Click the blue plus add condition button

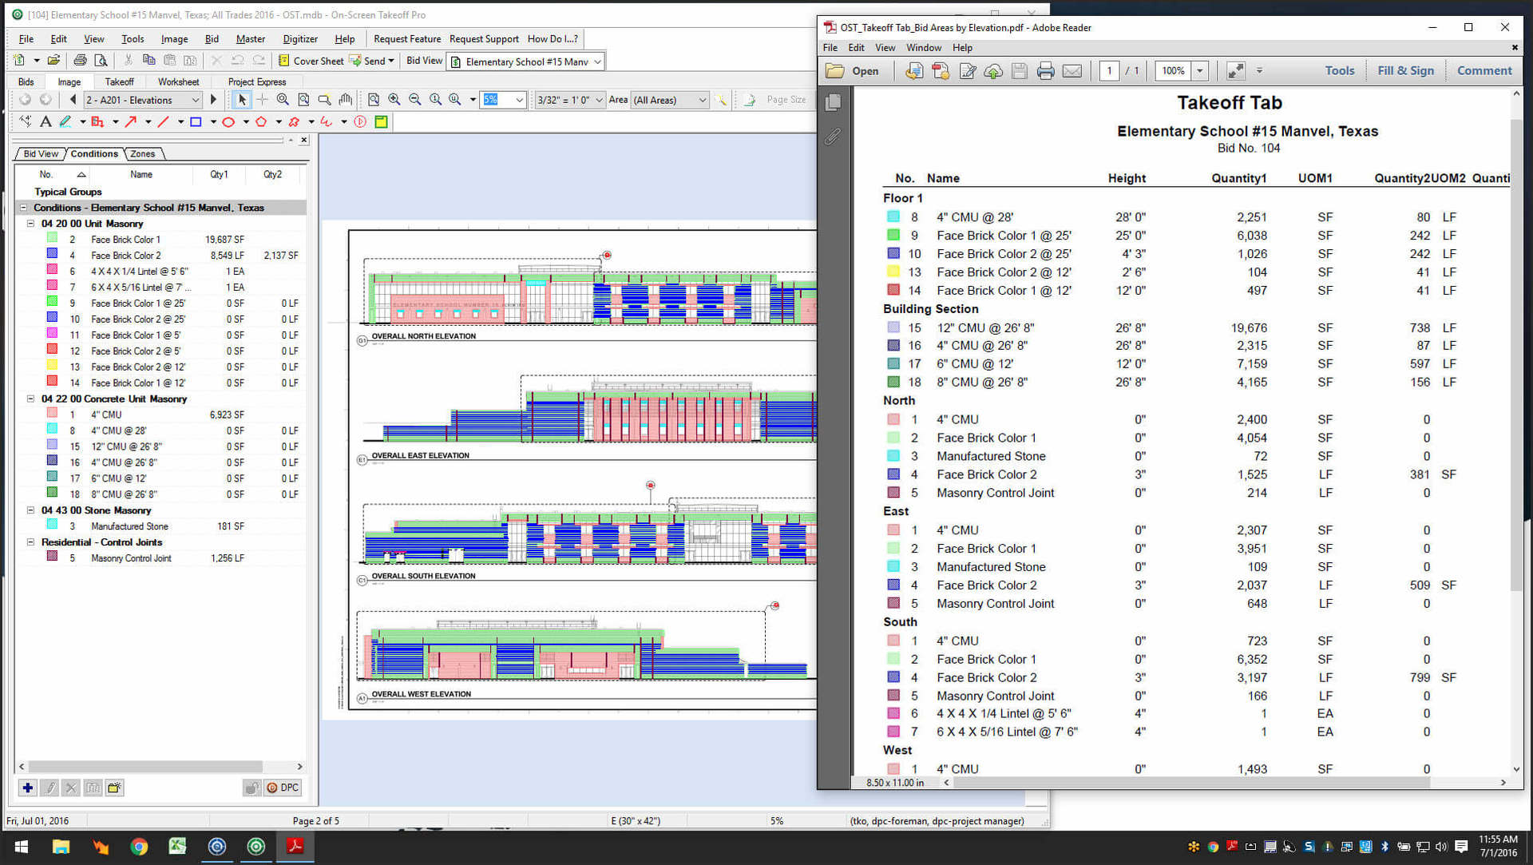[28, 788]
